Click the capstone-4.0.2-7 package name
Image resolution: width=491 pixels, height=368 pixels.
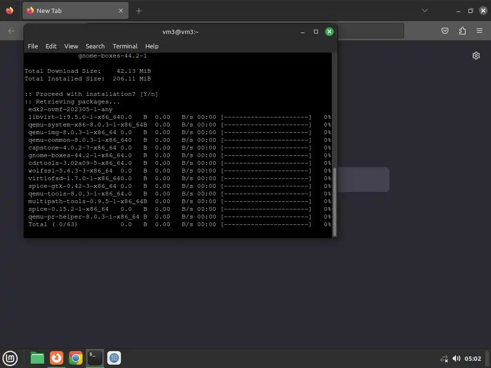point(72,148)
